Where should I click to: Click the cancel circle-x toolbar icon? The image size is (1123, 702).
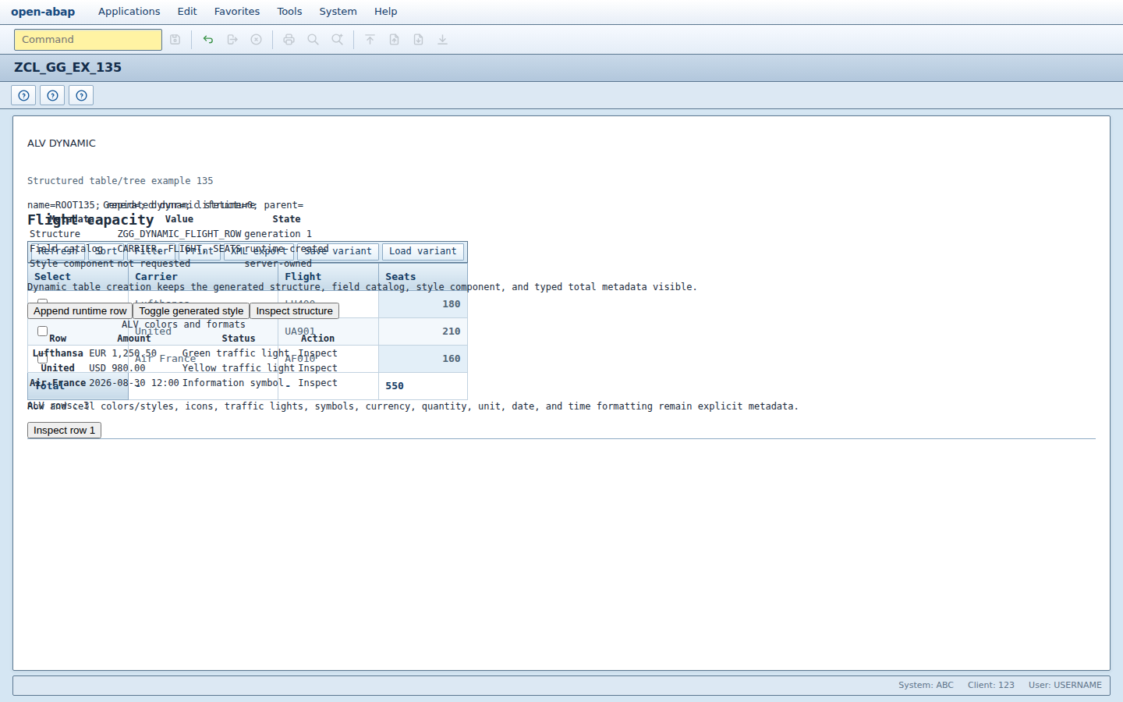pyautogui.click(x=256, y=40)
